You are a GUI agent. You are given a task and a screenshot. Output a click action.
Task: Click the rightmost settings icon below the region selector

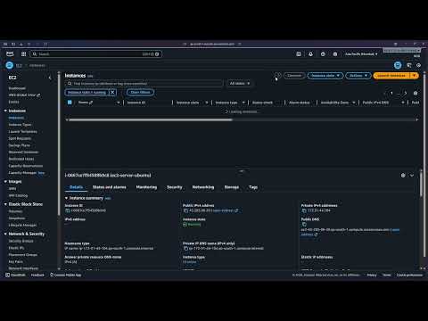coord(418,65)
